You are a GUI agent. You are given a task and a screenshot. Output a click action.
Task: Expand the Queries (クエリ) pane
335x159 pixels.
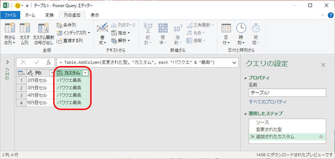click(8, 62)
